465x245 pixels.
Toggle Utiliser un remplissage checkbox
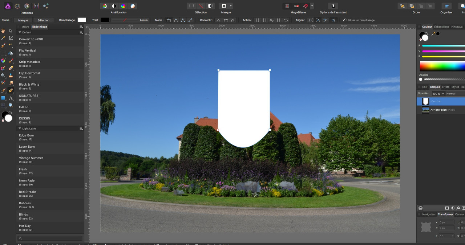(x=344, y=20)
